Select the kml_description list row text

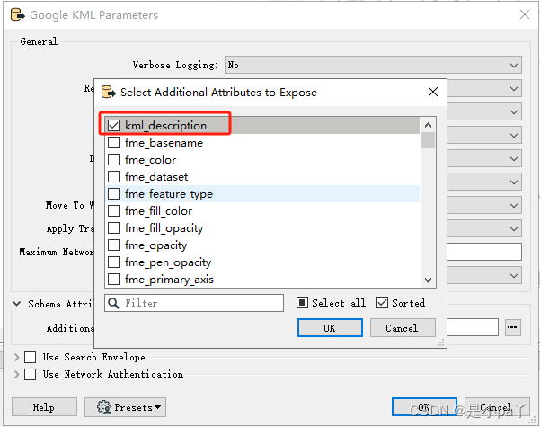click(x=165, y=126)
